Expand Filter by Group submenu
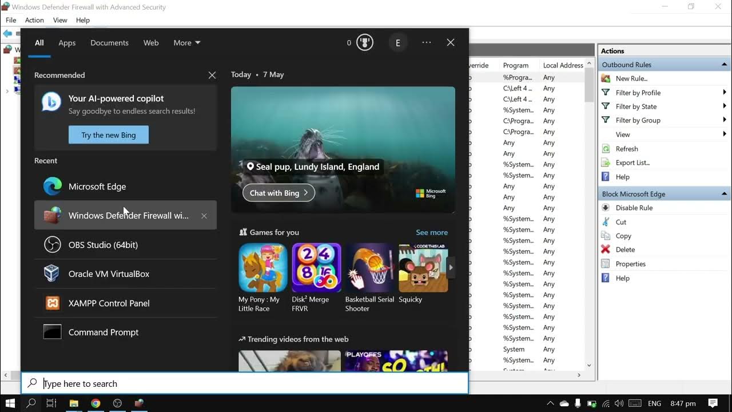This screenshot has height=412, width=732. point(664,120)
